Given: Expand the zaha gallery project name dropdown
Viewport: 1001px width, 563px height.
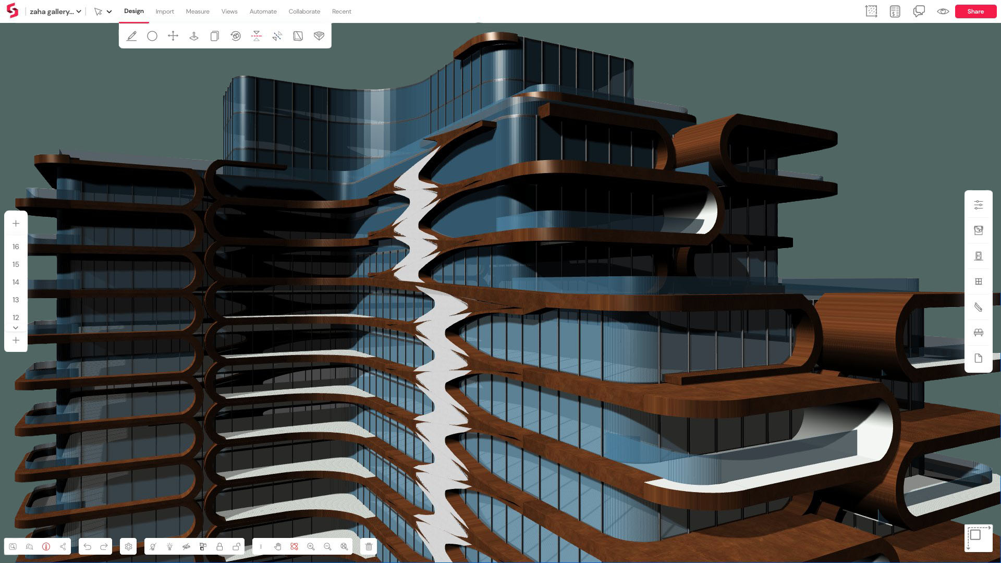Looking at the screenshot, I should [55, 11].
